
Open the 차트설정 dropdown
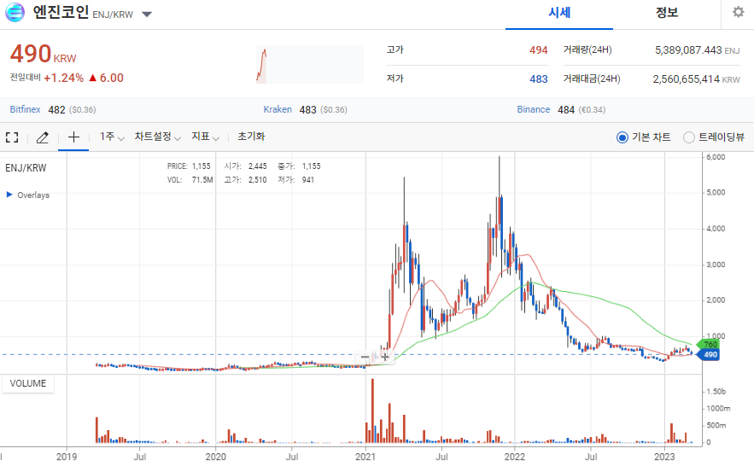(x=157, y=137)
